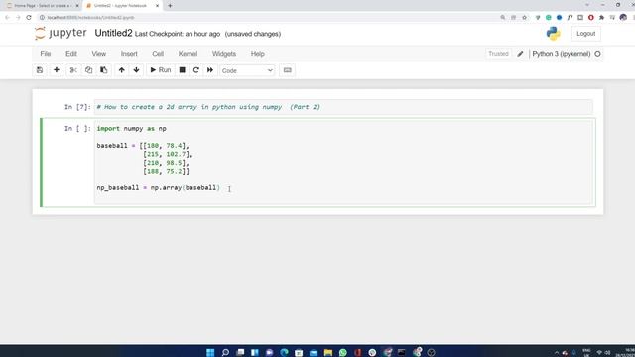
Task: Close the Untitled2 Jupyter Notebook tab
Action: pos(157,6)
